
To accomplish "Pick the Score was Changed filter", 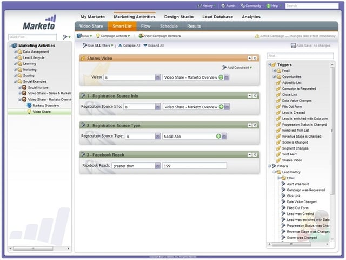I will [x=302, y=238].
